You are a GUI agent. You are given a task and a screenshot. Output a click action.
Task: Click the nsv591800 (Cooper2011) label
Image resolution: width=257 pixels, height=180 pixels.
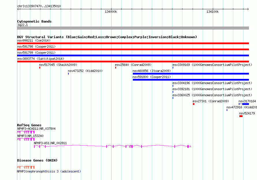152,77
